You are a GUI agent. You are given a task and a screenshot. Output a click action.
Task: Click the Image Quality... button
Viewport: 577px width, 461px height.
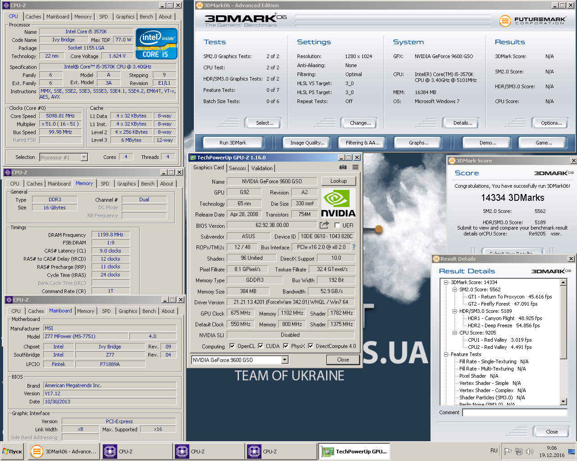pos(307,143)
